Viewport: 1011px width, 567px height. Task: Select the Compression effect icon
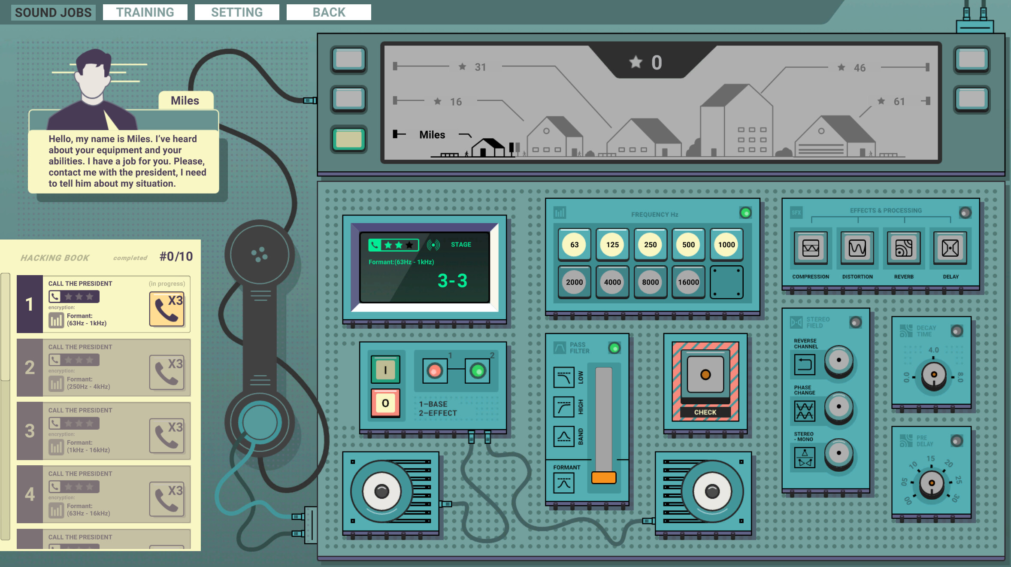pyautogui.click(x=811, y=248)
